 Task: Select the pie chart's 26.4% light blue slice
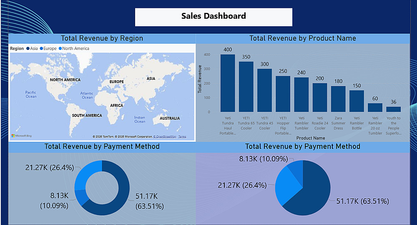[x=286, y=186]
